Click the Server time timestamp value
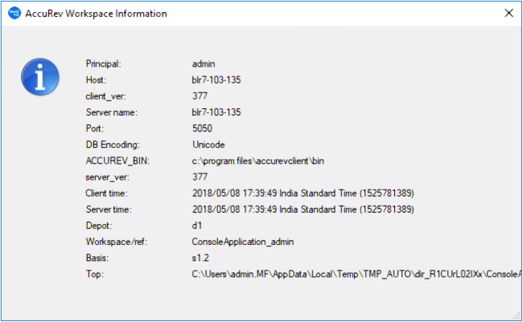523x322 pixels. coord(303,210)
